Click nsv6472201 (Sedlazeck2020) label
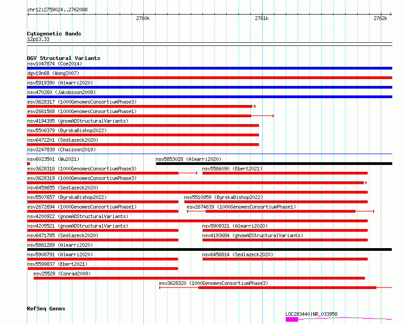Screen dimensions: 405x324 pos(63,140)
